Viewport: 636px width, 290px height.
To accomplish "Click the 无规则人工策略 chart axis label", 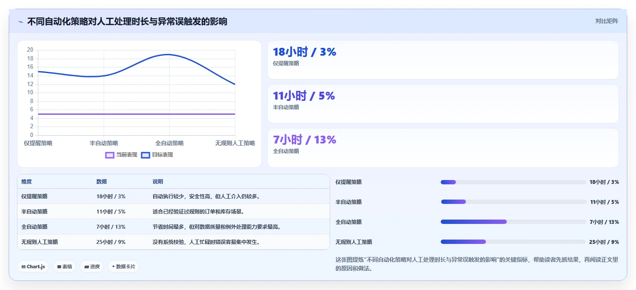I will pos(235,143).
